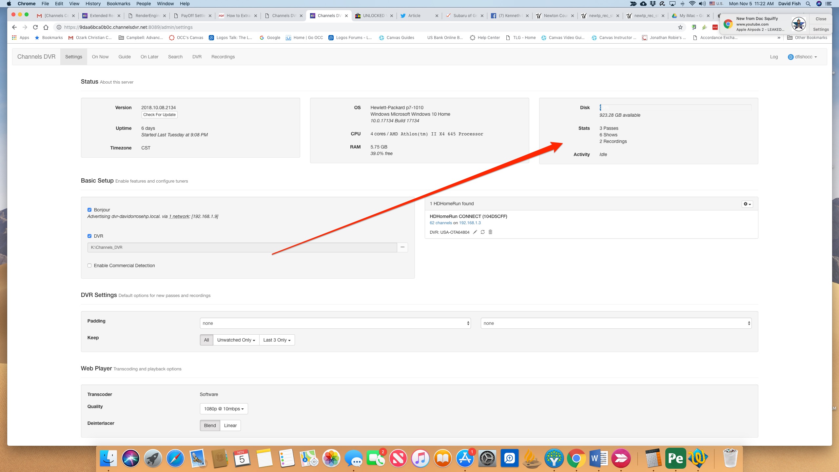
Task: Click the Disk usage progress bar
Action: click(x=675, y=108)
